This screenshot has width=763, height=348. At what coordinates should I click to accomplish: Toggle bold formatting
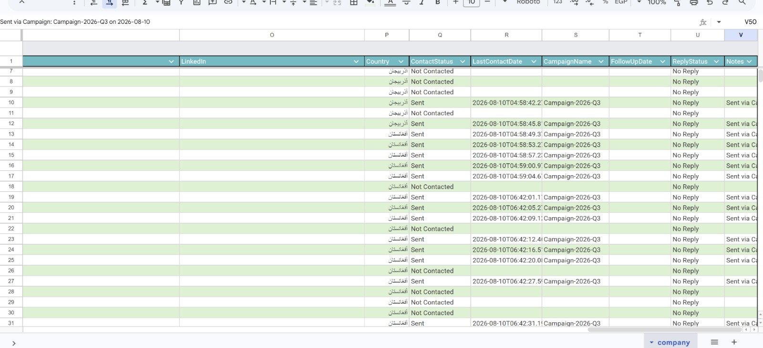pos(437,2)
